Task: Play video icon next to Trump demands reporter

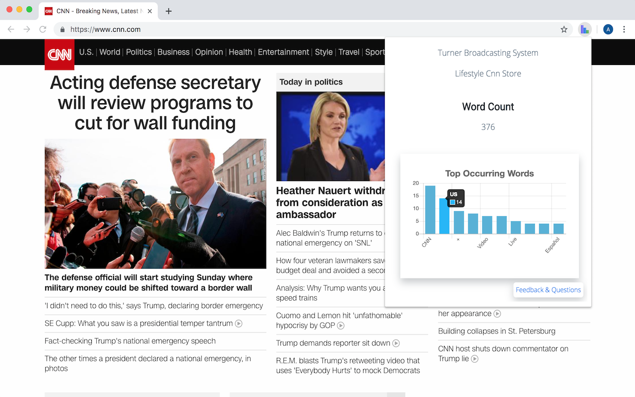Action: coord(396,343)
